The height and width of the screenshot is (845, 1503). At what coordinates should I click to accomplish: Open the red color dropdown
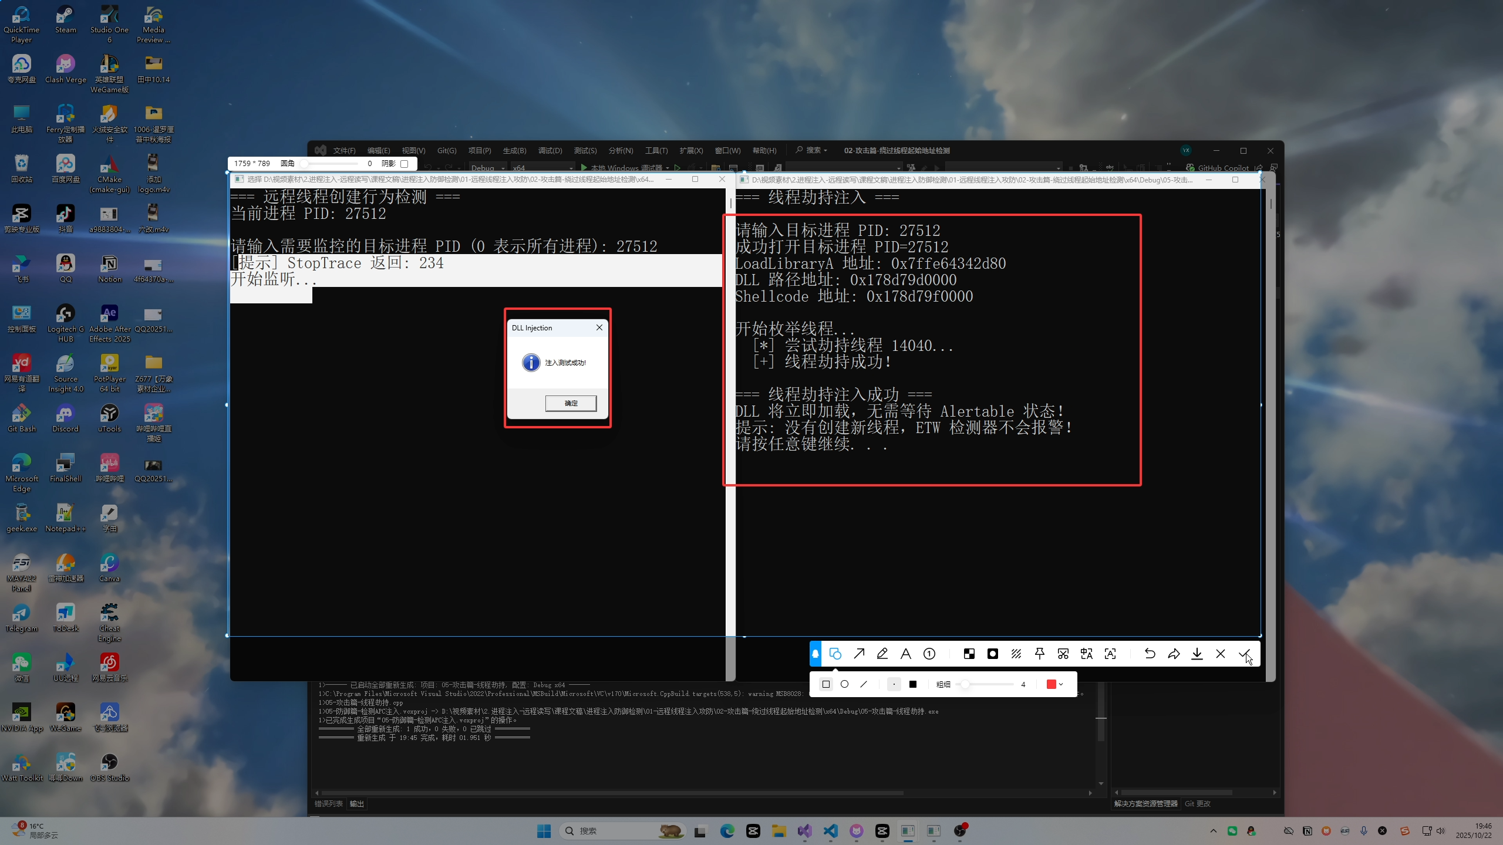click(x=1056, y=684)
